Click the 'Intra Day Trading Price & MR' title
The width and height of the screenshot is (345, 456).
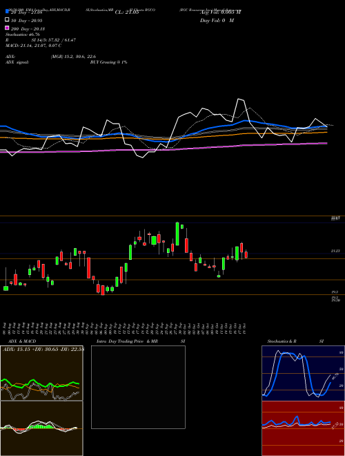coord(127,341)
